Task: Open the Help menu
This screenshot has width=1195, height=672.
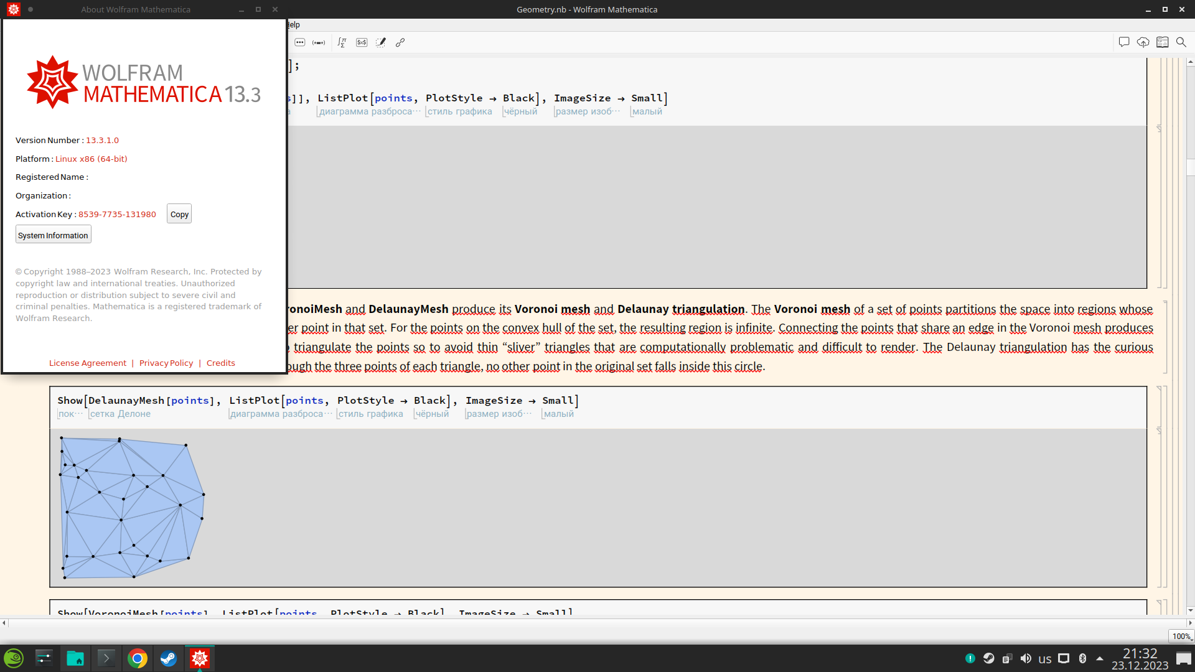Action: pos(294,25)
